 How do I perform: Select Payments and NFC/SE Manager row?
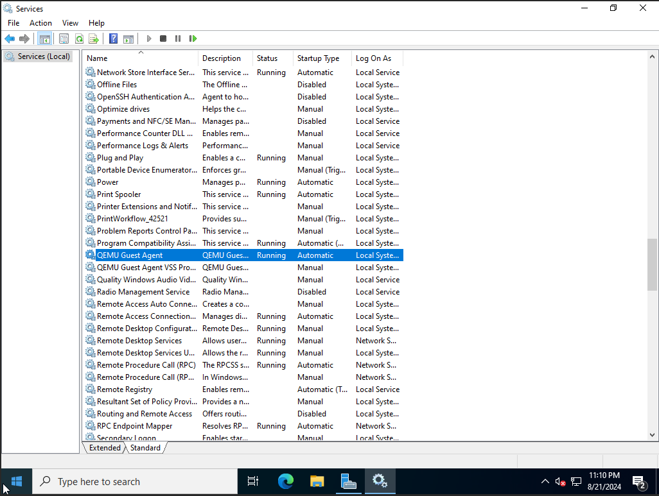244,121
